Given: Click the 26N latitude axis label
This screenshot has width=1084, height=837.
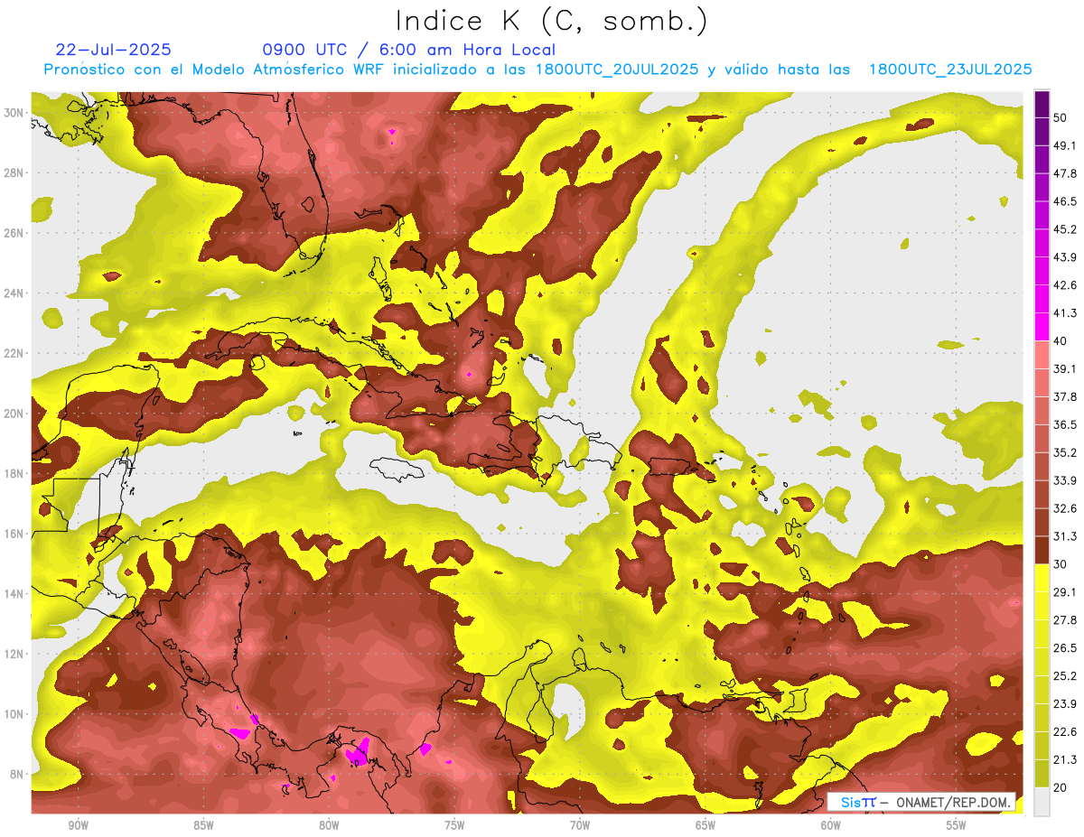Looking at the screenshot, I should click(14, 233).
